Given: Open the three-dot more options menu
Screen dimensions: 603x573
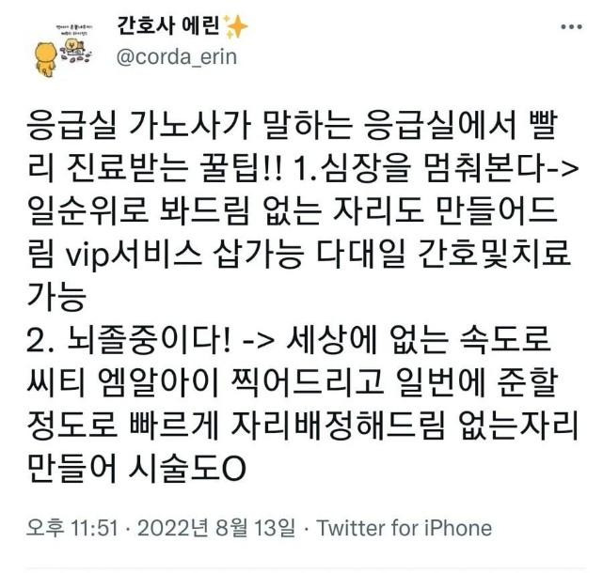Looking at the screenshot, I should tap(571, 27).
